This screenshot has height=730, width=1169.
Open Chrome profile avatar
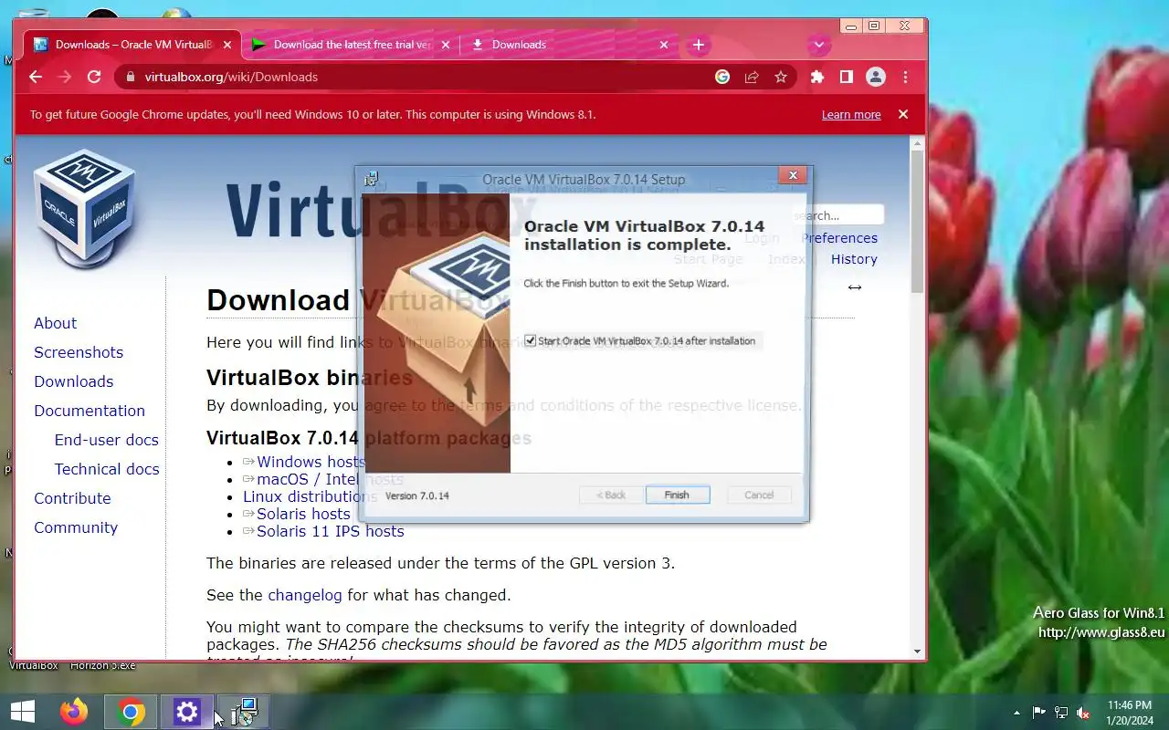coord(876,77)
